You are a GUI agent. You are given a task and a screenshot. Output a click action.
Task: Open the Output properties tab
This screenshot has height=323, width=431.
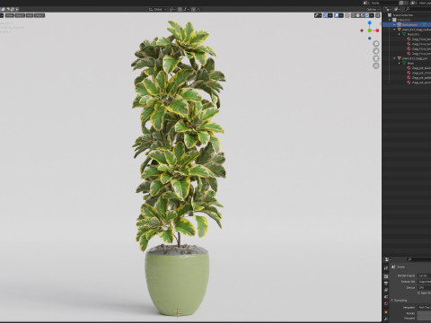point(386,284)
